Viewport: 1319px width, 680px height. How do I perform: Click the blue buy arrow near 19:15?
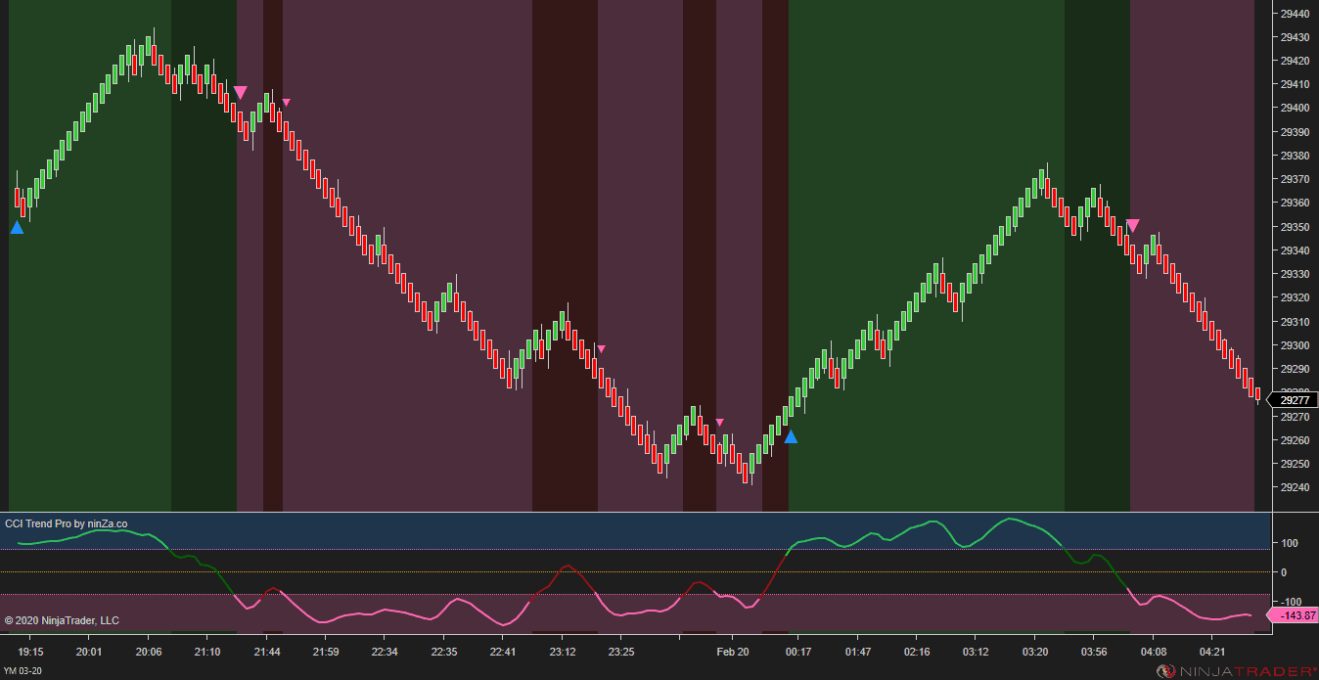[17, 228]
